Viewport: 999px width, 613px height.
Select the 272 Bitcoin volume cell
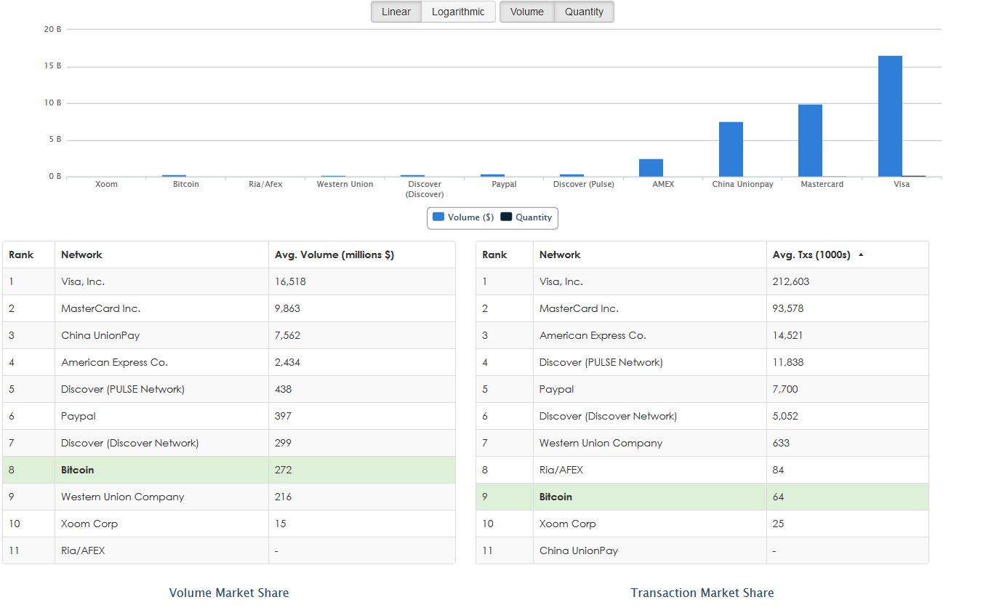click(x=362, y=470)
